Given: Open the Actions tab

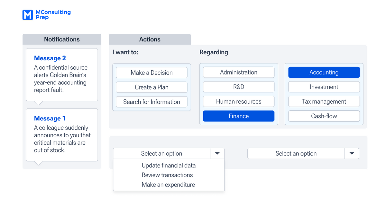Looking at the screenshot, I should [x=150, y=39].
